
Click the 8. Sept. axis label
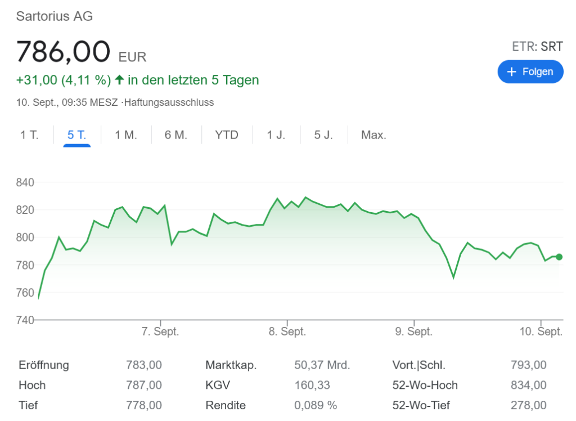click(x=287, y=332)
